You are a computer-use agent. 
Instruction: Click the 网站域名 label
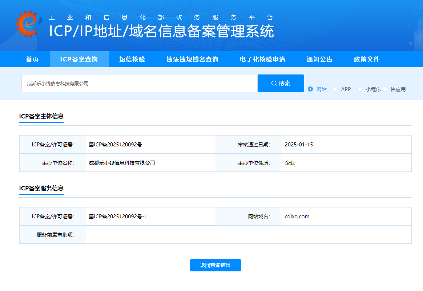pos(259,217)
